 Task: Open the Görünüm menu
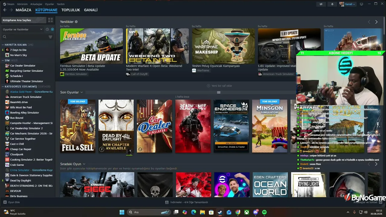[22, 4]
